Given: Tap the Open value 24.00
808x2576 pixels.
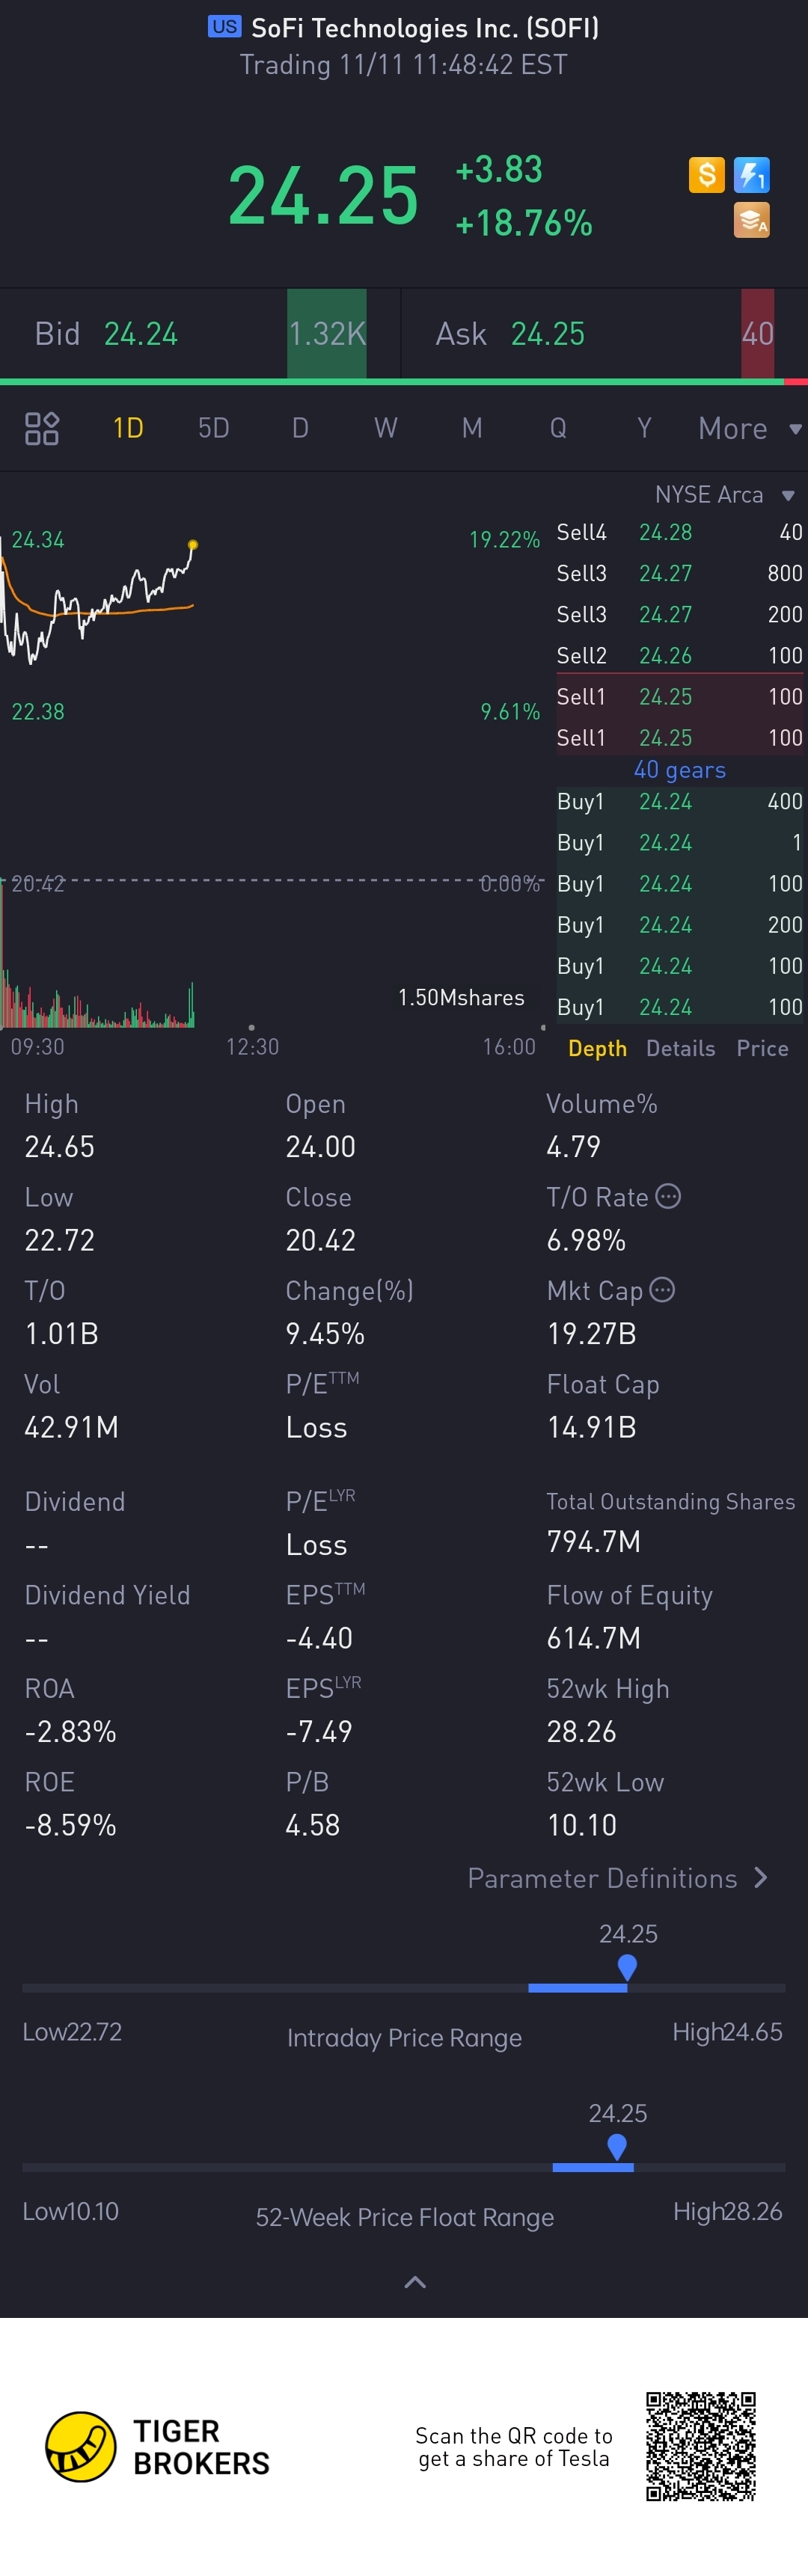Looking at the screenshot, I should (x=320, y=1147).
